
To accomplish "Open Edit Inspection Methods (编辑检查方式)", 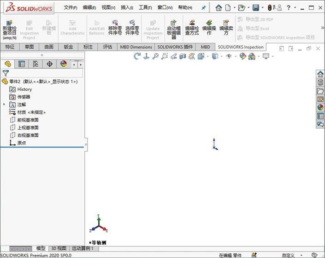I will pos(192,28).
